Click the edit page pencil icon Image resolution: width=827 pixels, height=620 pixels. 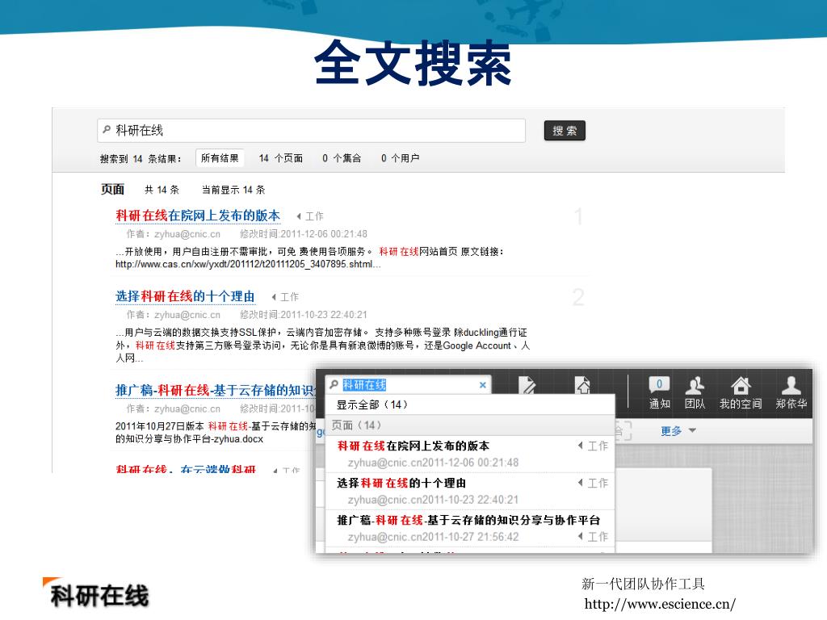point(527,385)
